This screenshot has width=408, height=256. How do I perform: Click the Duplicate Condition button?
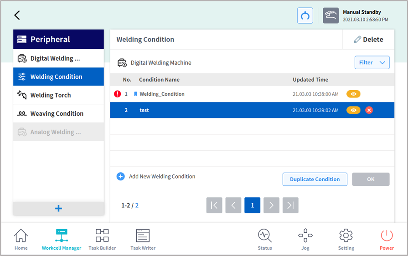(315, 179)
